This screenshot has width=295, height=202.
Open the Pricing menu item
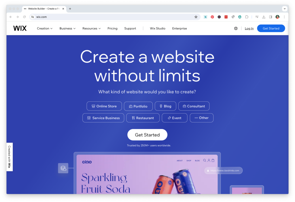point(112,28)
